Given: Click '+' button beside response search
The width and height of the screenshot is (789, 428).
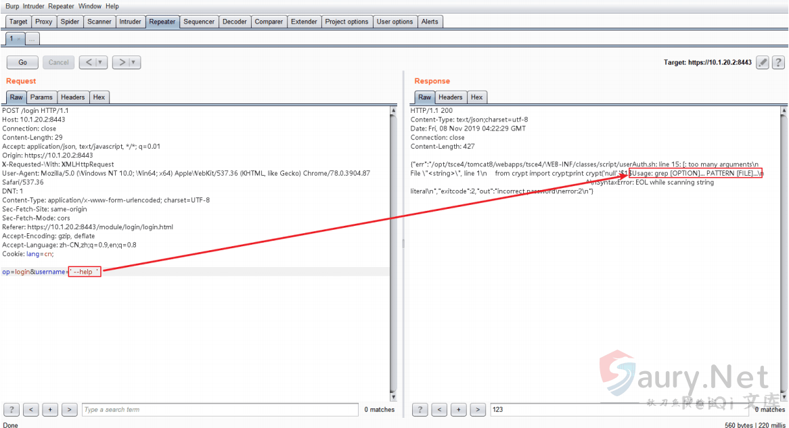Looking at the screenshot, I should click(x=459, y=409).
